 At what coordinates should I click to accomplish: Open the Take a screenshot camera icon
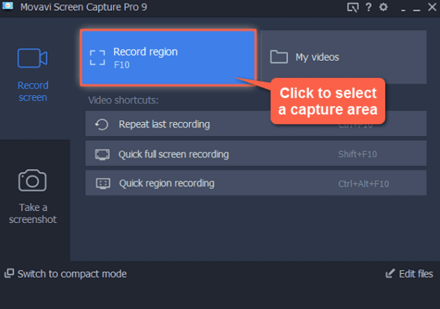(32, 180)
